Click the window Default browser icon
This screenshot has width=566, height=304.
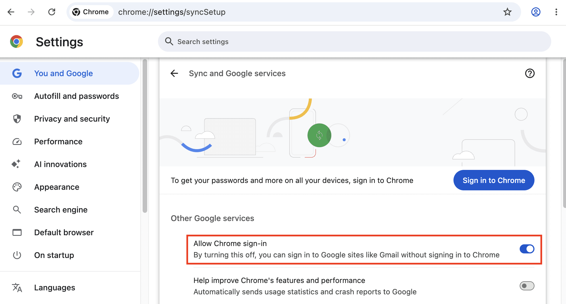(x=17, y=232)
